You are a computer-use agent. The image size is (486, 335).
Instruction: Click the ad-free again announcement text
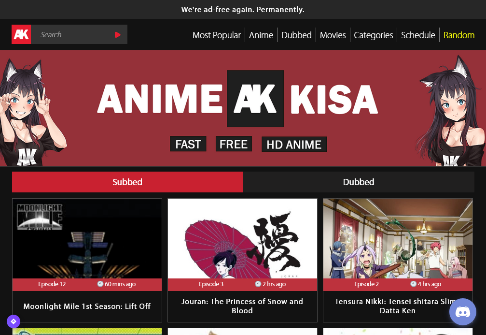[x=243, y=10]
